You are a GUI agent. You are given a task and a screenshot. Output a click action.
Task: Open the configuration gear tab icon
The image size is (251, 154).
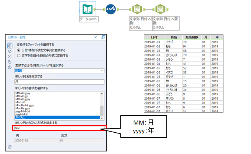pos(10,45)
